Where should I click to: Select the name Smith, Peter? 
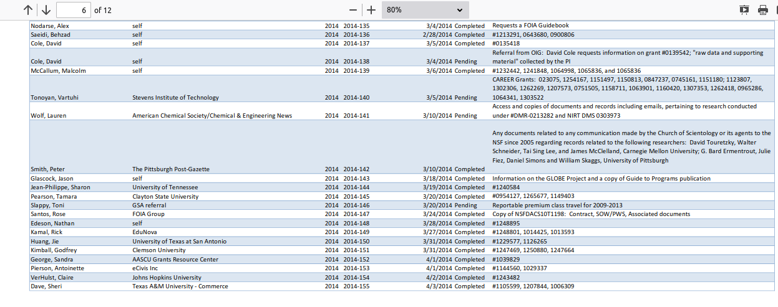(47, 169)
